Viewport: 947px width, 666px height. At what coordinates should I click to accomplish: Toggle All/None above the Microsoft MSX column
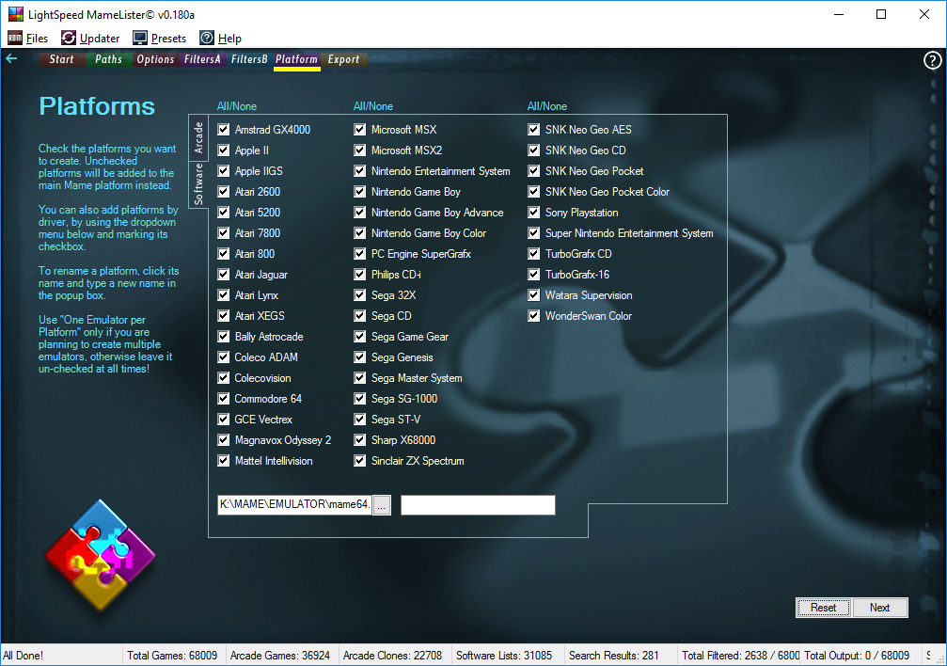tap(373, 106)
